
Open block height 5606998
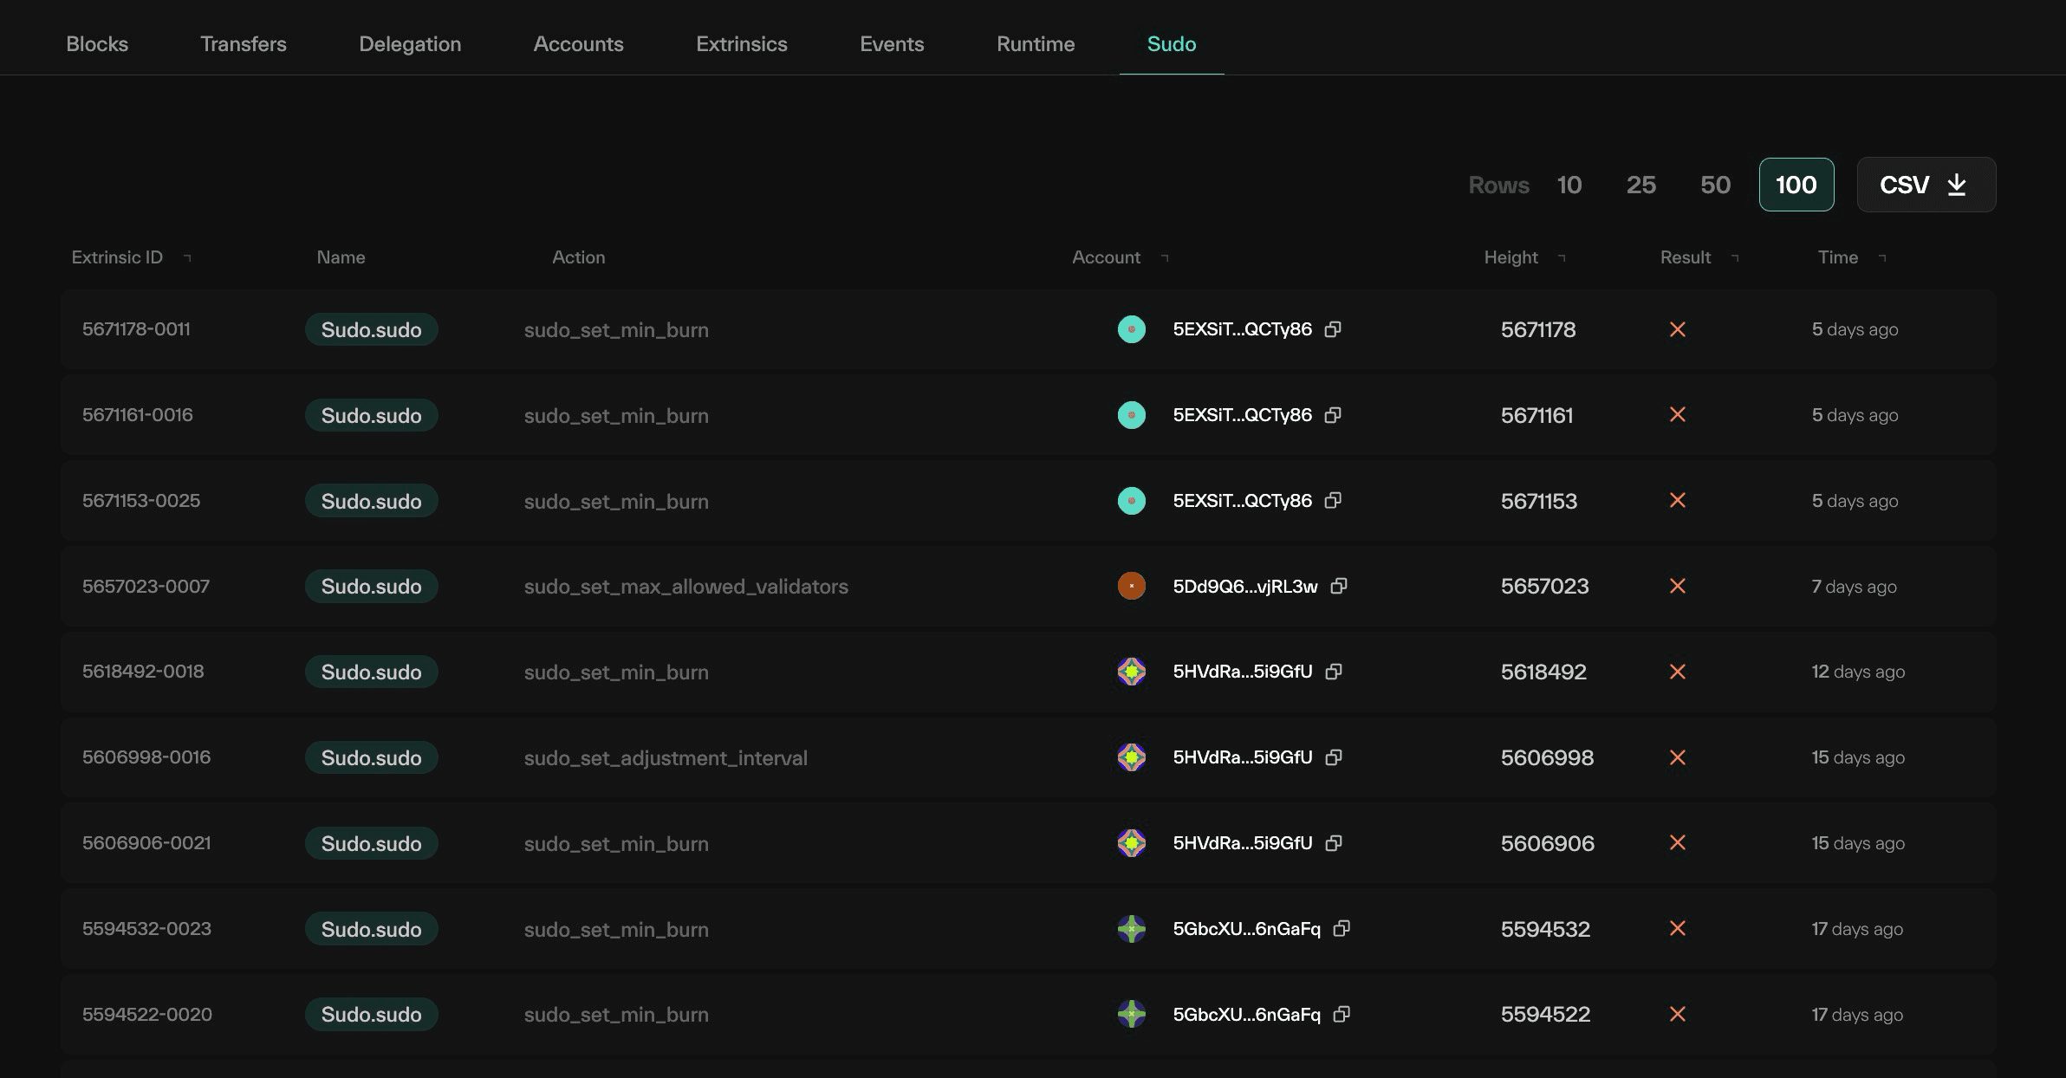tap(1547, 757)
